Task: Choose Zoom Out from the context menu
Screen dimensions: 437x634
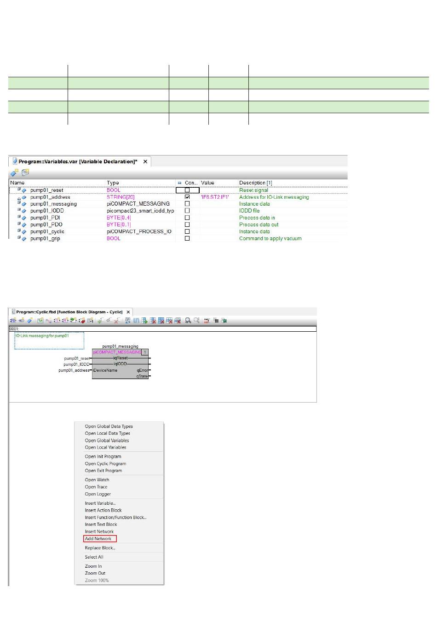Action: click(95, 573)
